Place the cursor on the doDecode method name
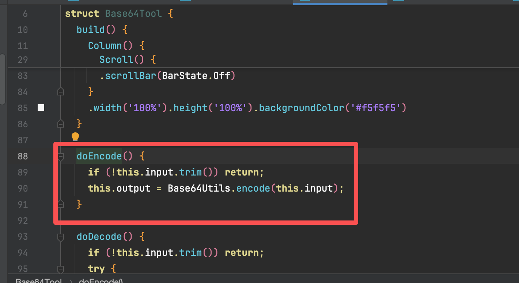The height and width of the screenshot is (283, 519). click(99, 237)
